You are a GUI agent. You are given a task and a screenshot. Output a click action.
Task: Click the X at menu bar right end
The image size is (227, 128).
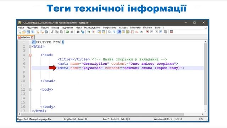tap(206, 28)
